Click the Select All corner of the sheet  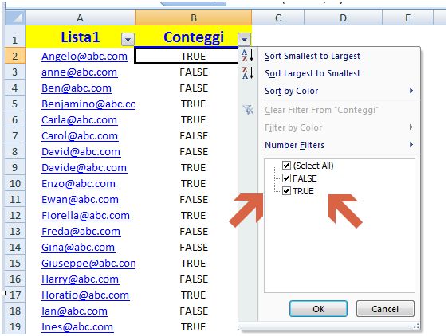point(15,18)
